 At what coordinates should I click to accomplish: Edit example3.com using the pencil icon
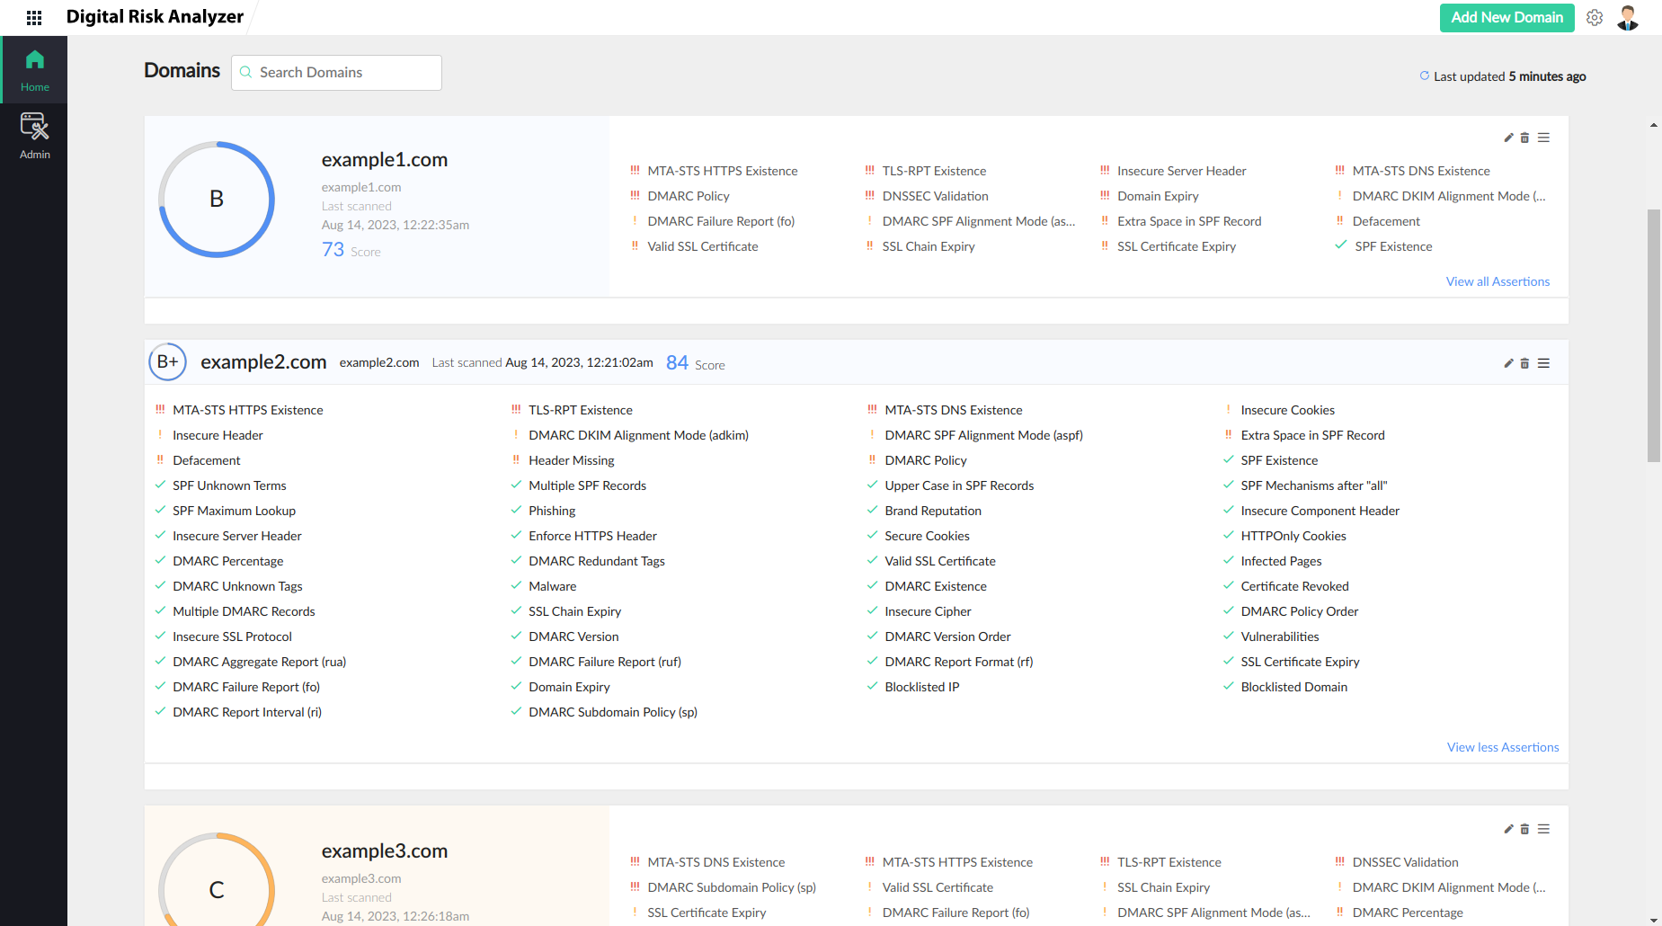point(1507,829)
